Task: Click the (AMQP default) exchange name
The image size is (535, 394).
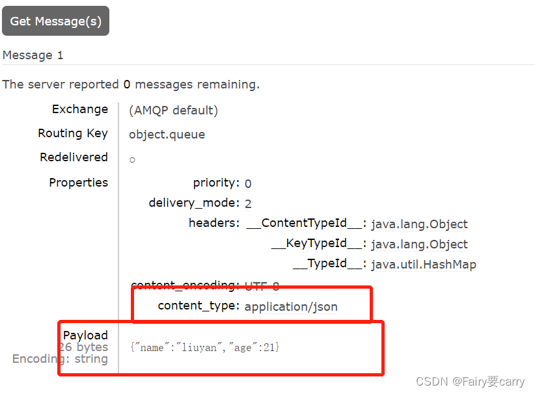Action: click(x=173, y=110)
